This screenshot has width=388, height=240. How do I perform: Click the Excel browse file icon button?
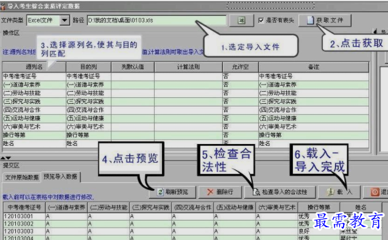coord(241,21)
